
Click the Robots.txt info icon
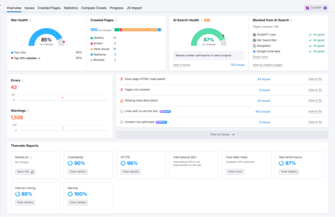pos(31,158)
